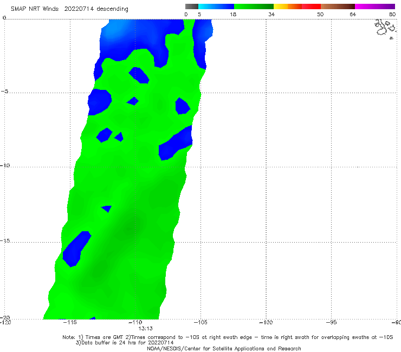The width and height of the screenshot is (401, 352).
Task: Click the longitude label '-110'
Action: 135,322
